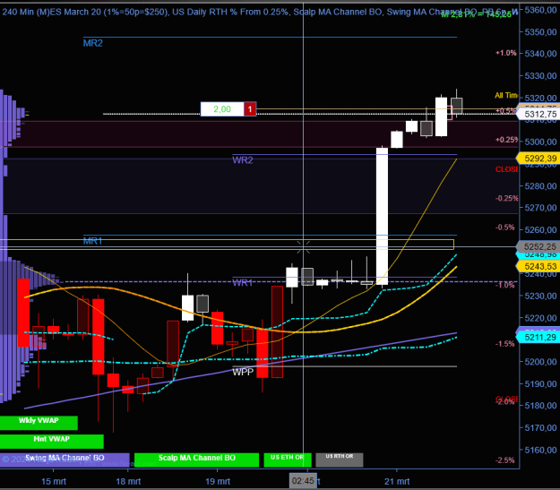Select the gray 5252,25 crosshair price marker
Image resolution: width=560 pixels, height=490 pixels.
tap(539, 246)
